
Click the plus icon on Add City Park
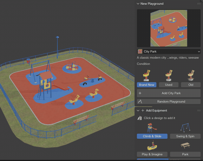pos(140,93)
